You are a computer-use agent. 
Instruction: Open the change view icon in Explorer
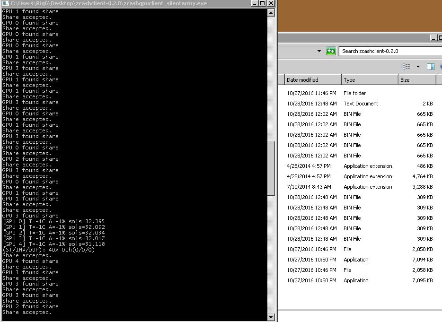[x=406, y=67]
